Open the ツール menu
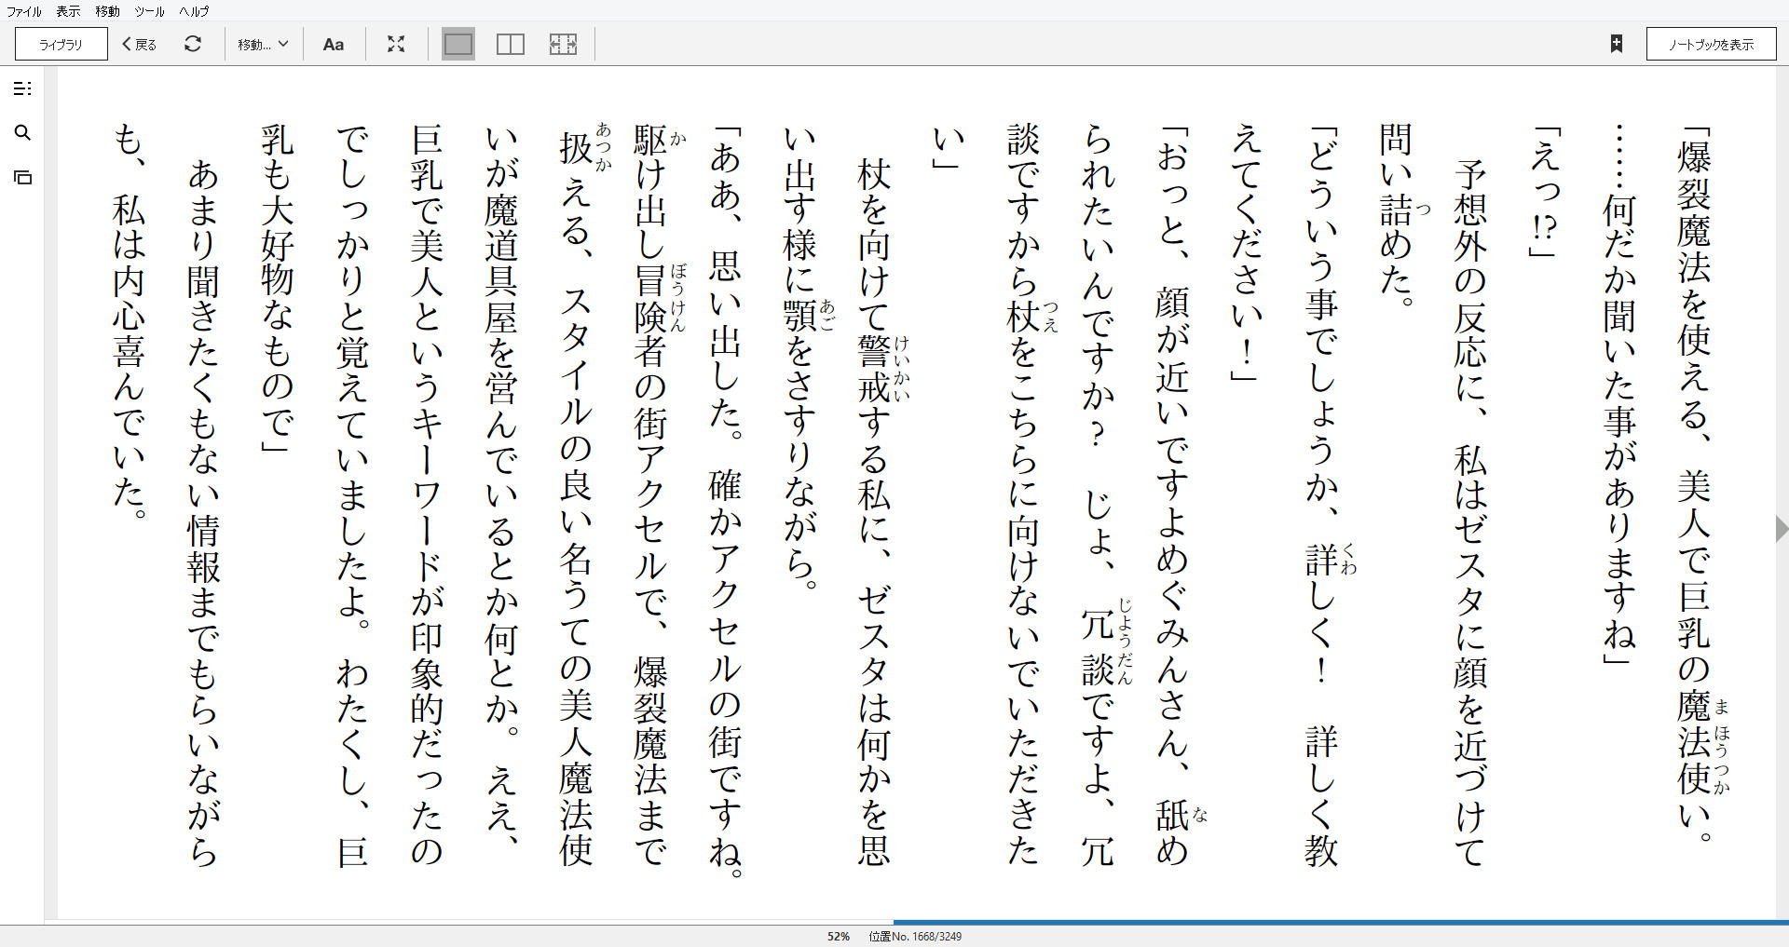 [x=149, y=11]
